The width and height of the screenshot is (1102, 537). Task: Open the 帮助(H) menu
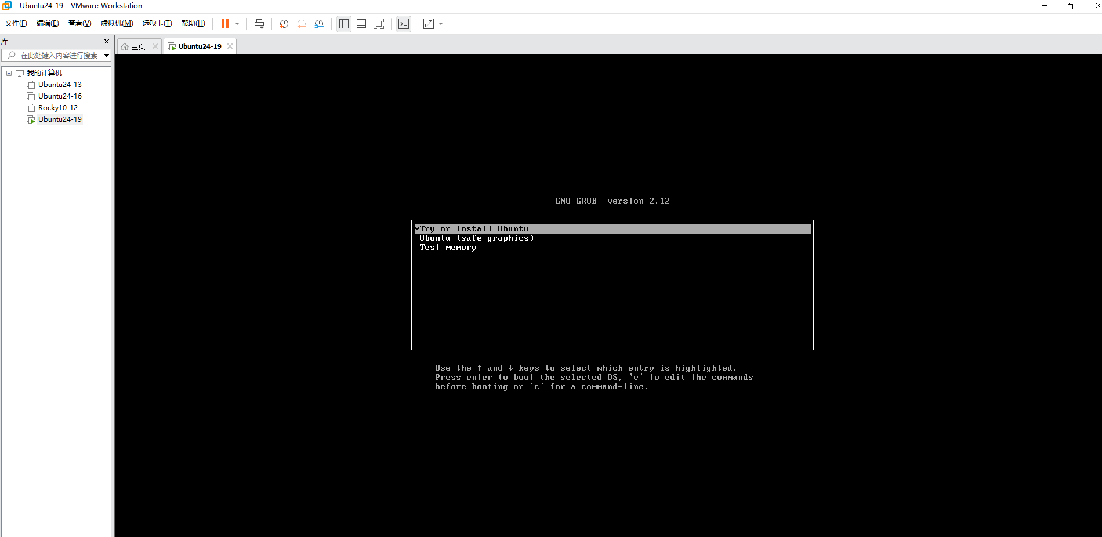[x=193, y=23]
